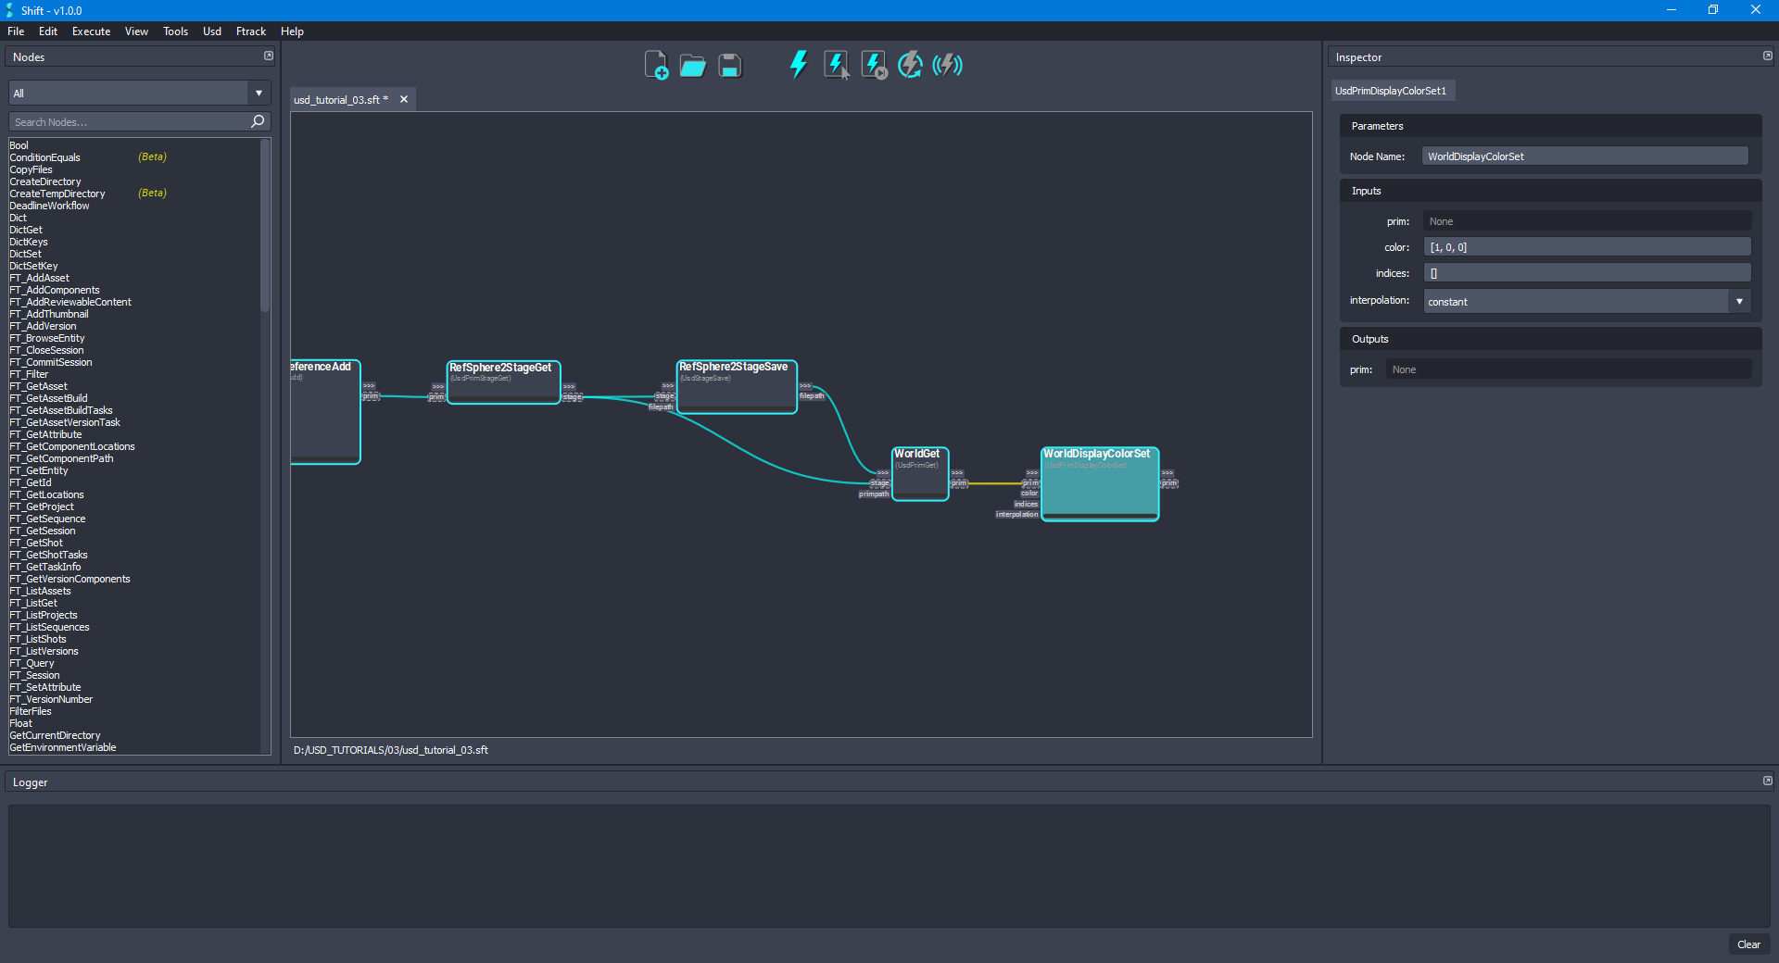Open the interpolation dropdown in Inspector
Screen dimensions: 1779x963
(x=1740, y=301)
